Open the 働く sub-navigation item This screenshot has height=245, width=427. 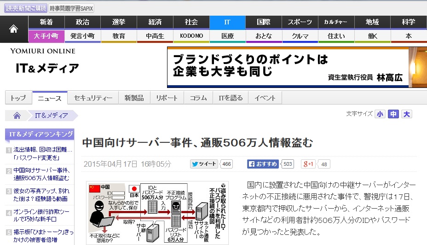coord(372,36)
